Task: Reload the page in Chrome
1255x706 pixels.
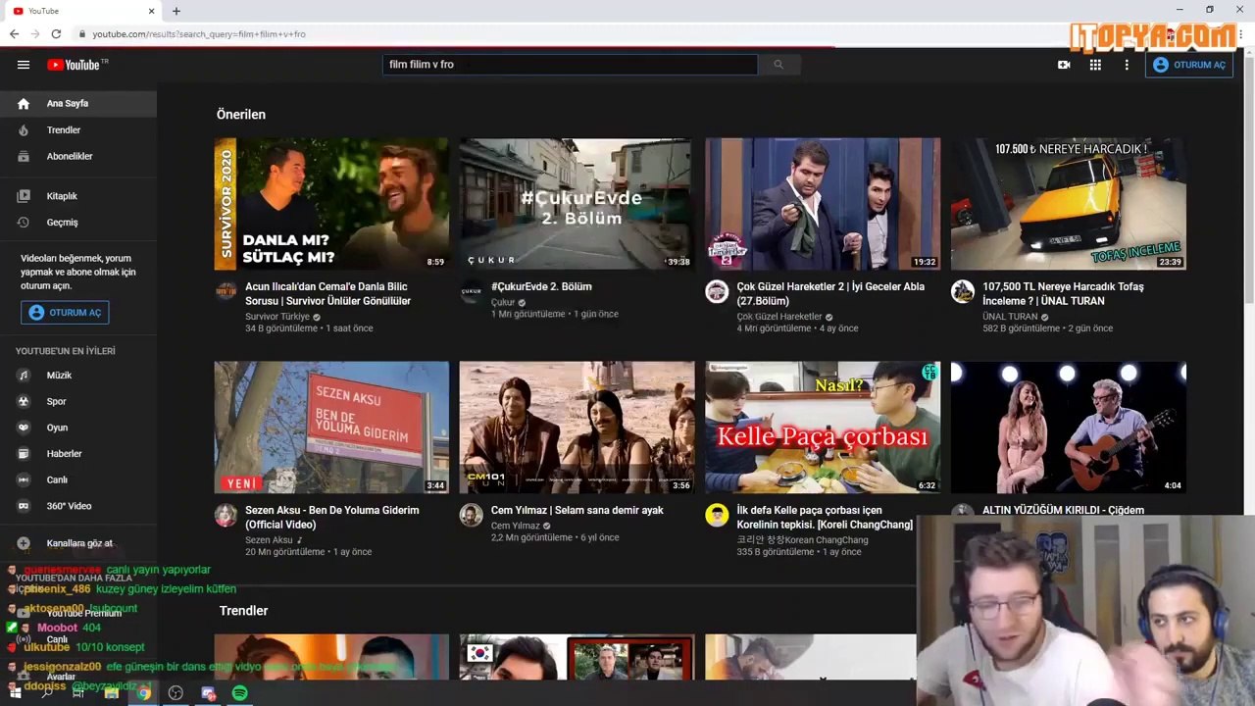Action: [56, 34]
